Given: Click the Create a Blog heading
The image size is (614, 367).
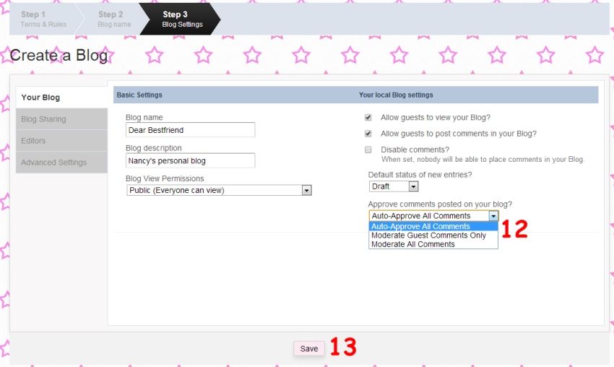Looking at the screenshot, I should click(x=59, y=55).
